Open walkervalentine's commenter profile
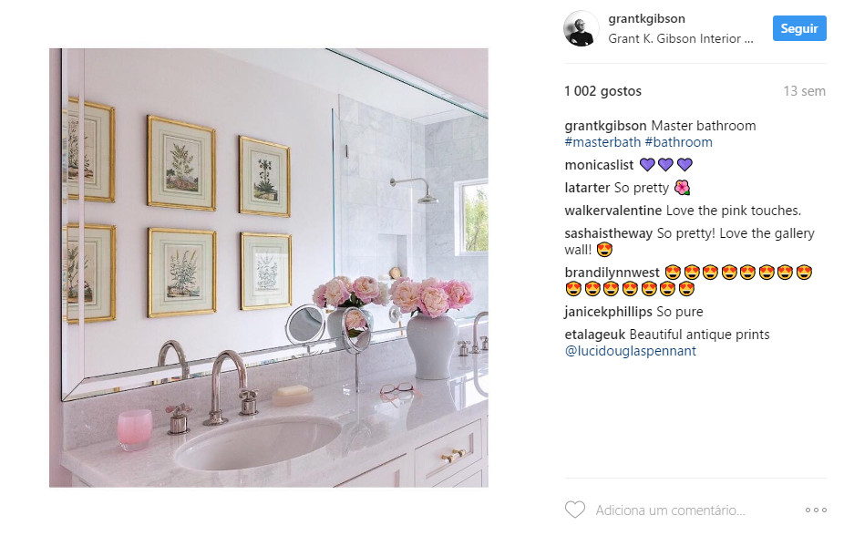Image resolution: width=844 pixels, height=536 pixels. pos(613,211)
